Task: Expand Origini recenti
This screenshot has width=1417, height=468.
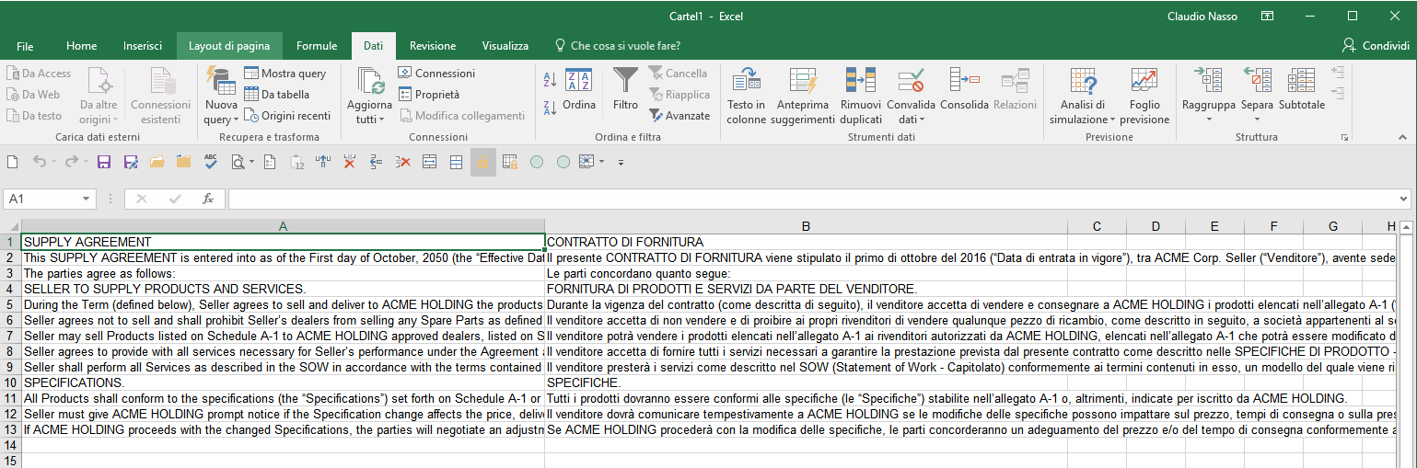Action: 288,116
